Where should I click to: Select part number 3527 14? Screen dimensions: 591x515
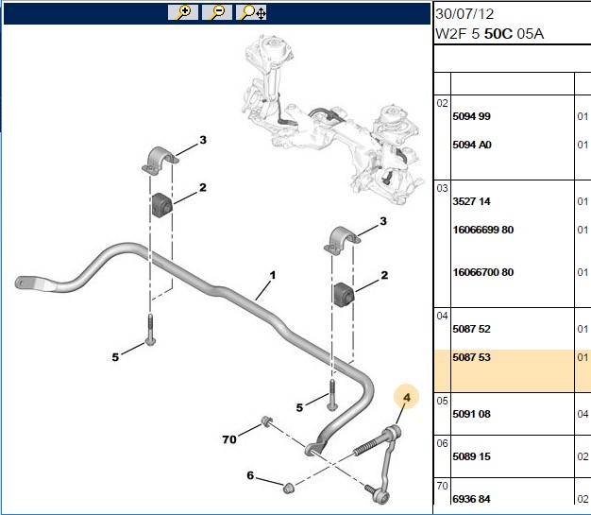pos(471,201)
